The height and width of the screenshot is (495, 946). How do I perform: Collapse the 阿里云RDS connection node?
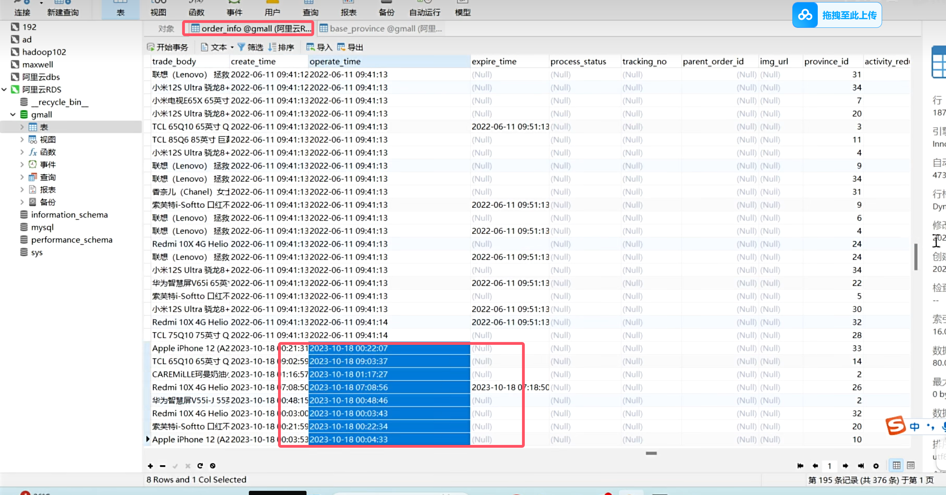click(5, 89)
